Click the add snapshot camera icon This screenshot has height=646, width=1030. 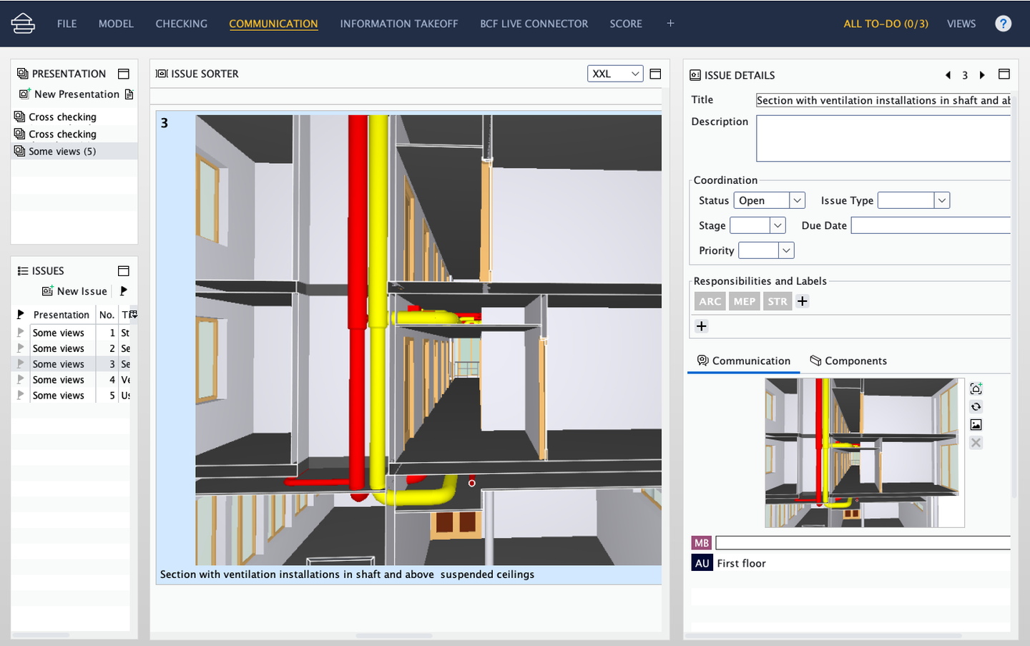(976, 389)
